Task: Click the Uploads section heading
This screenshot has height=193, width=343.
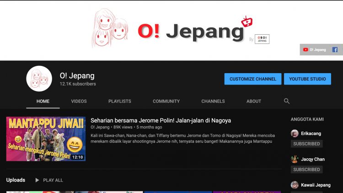Action: click(x=16, y=180)
